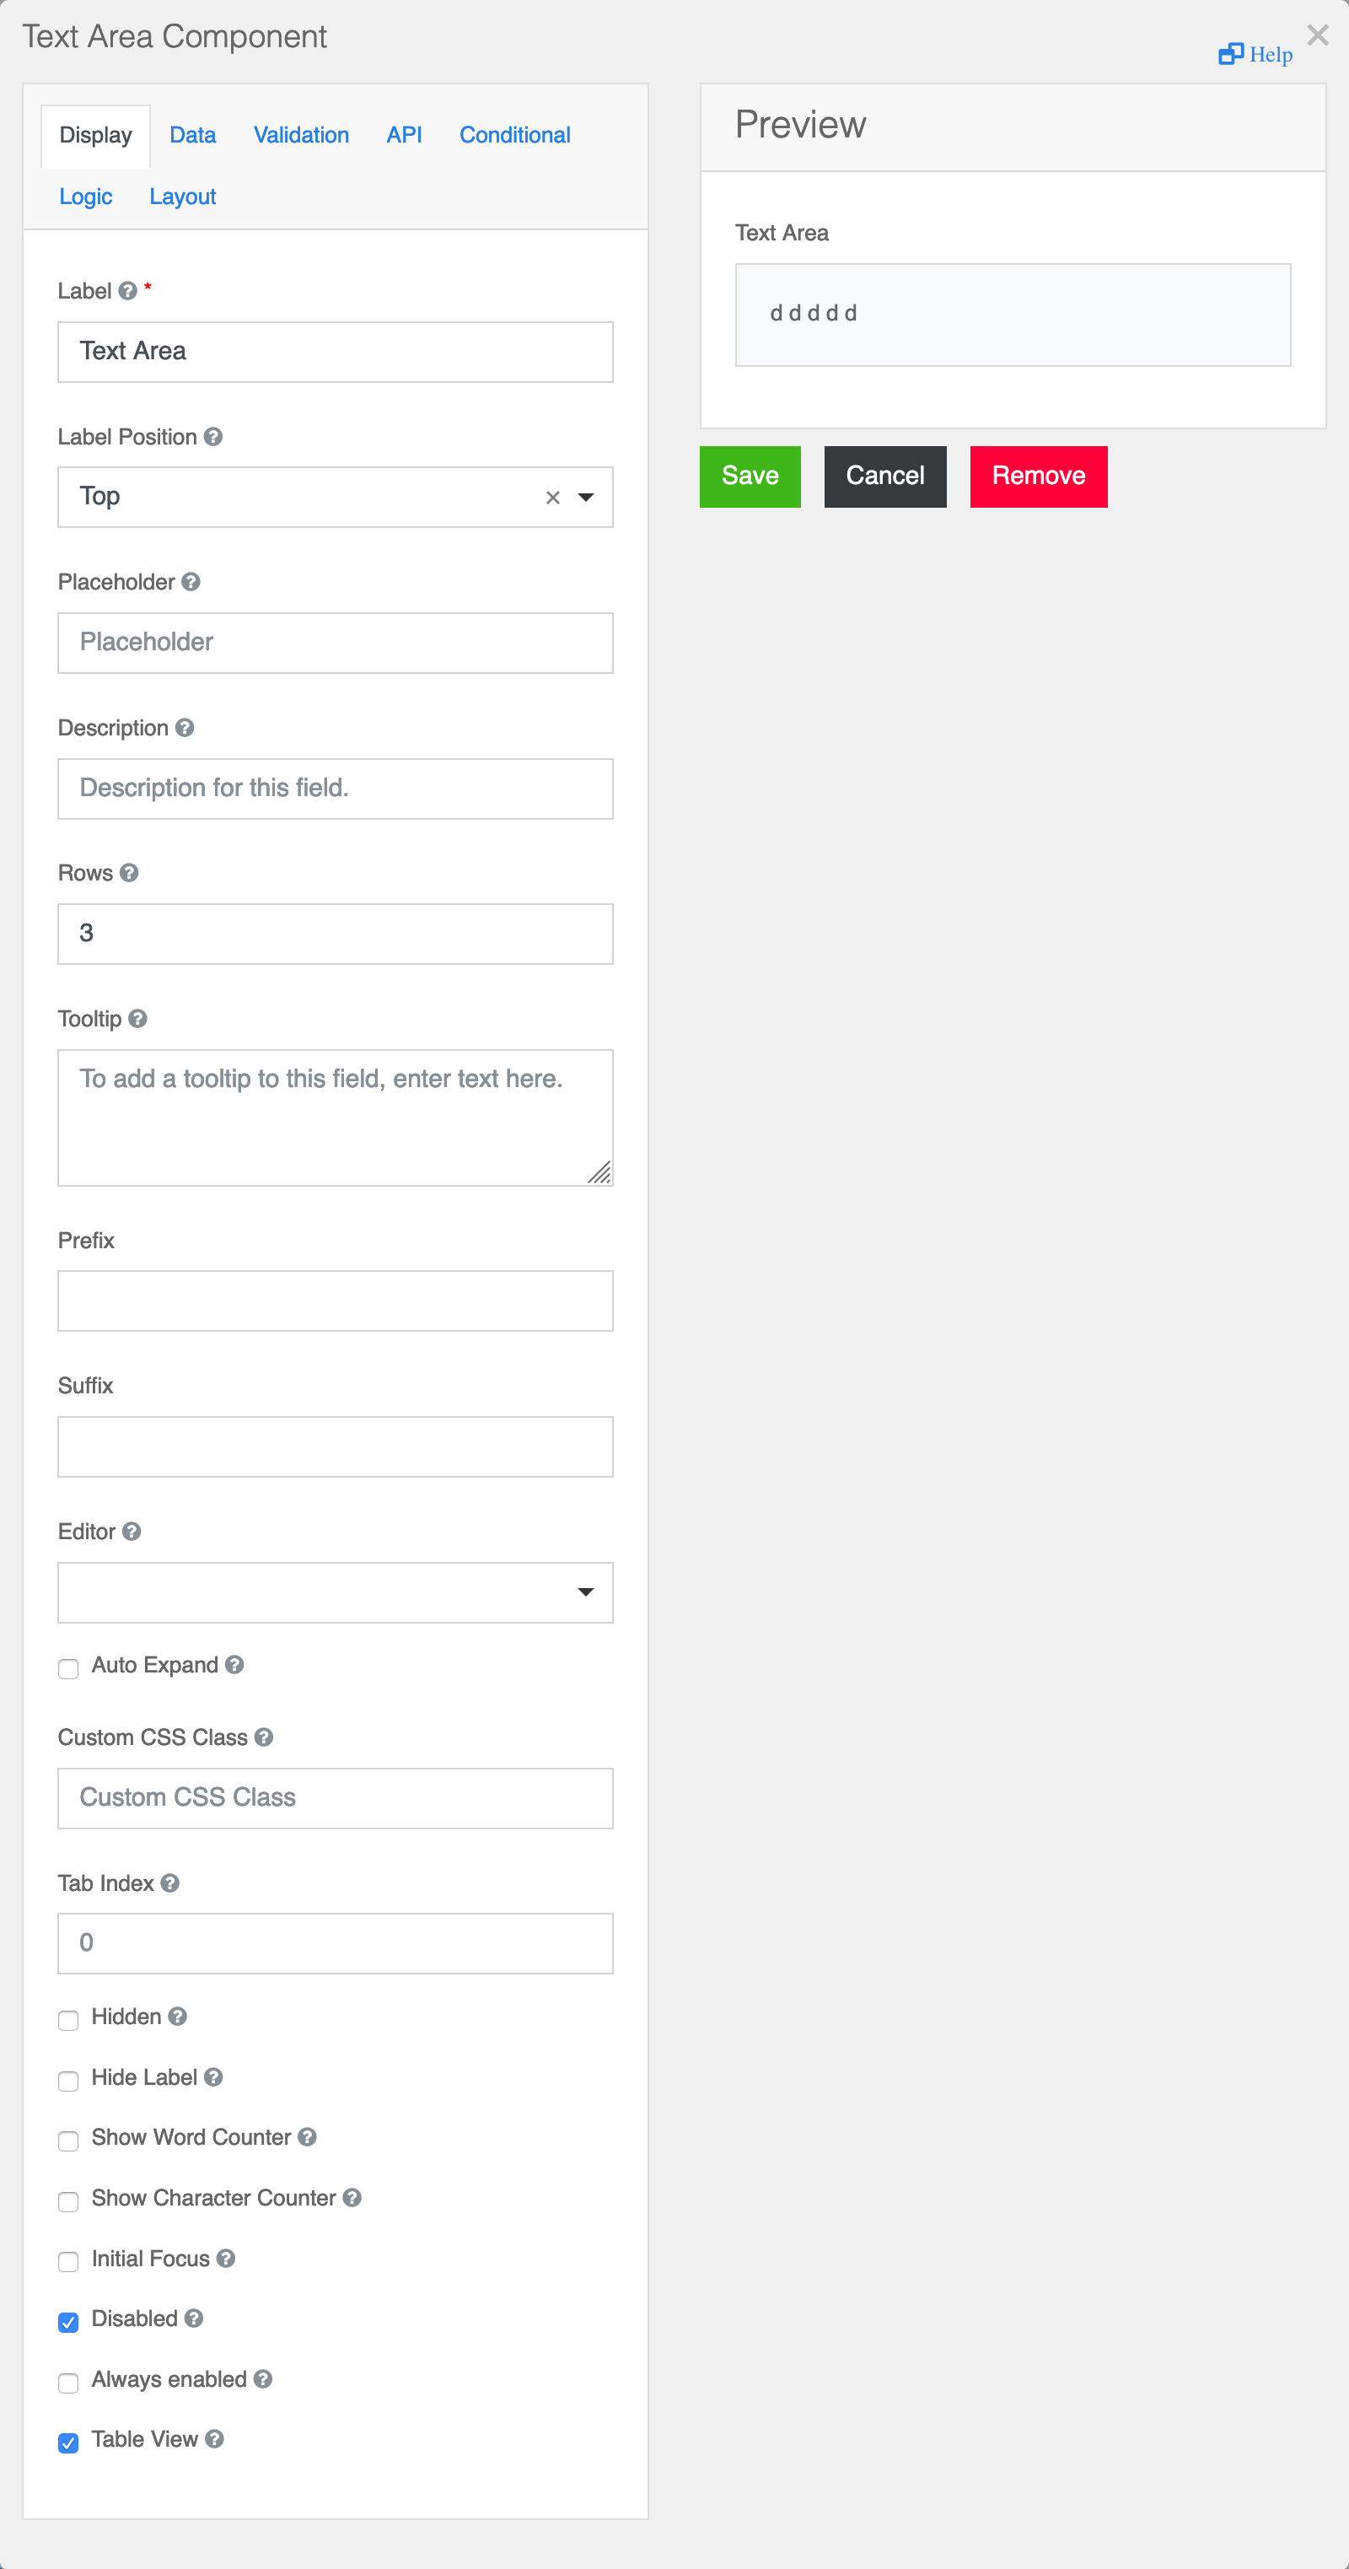Clear the Top label position selection

551,497
